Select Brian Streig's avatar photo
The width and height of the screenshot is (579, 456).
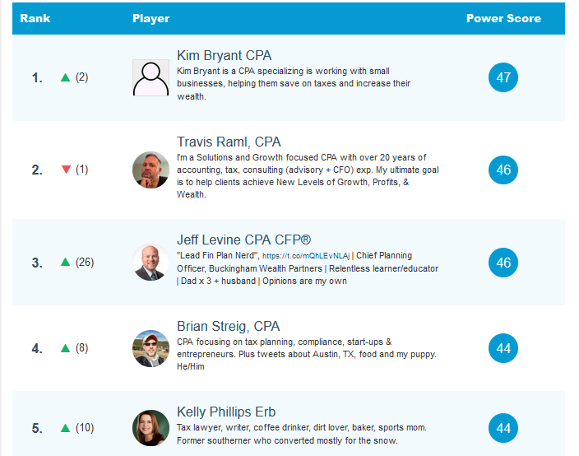(x=151, y=348)
